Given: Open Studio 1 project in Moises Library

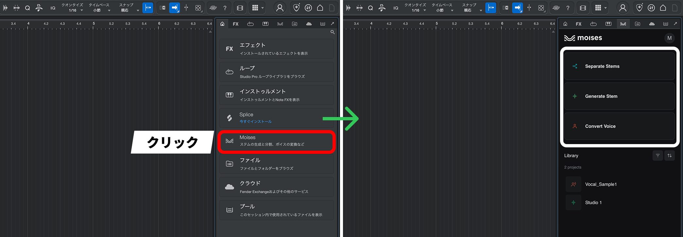Looking at the screenshot, I should click(619, 202).
